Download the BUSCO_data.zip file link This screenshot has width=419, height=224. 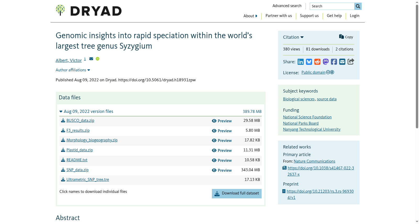[x=80, y=120]
